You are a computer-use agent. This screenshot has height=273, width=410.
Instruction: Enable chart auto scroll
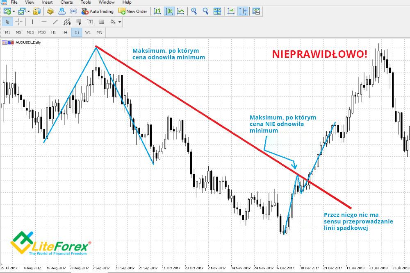(230, 11)
